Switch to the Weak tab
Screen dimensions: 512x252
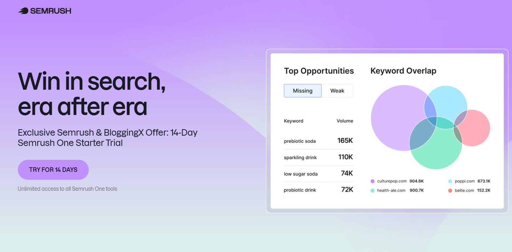coord(337,91)
